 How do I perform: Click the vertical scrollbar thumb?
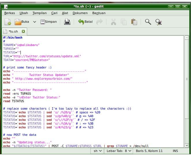187,79
